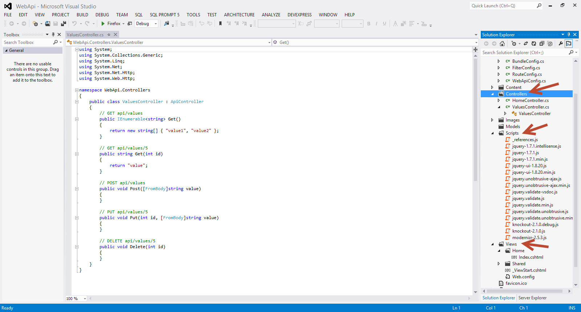The image size is (581, 312).
Task: Click the Bold formatting icon
Action: (x=369, y=24)
